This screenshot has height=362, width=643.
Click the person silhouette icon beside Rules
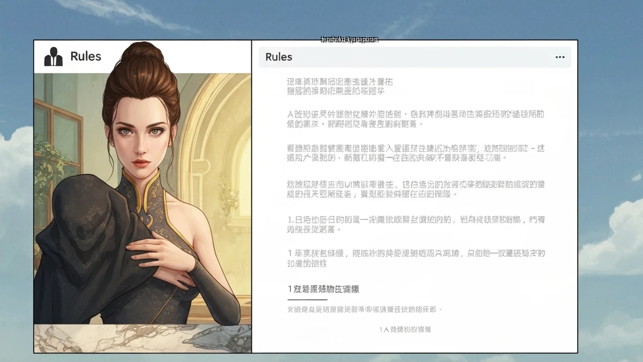[x=53, y=56]
